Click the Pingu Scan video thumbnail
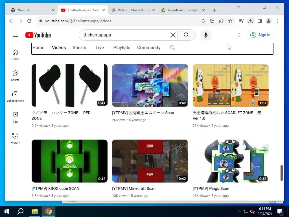Image resolution: width=289 pixels, height=217 pixels. (x=231, y=161)
